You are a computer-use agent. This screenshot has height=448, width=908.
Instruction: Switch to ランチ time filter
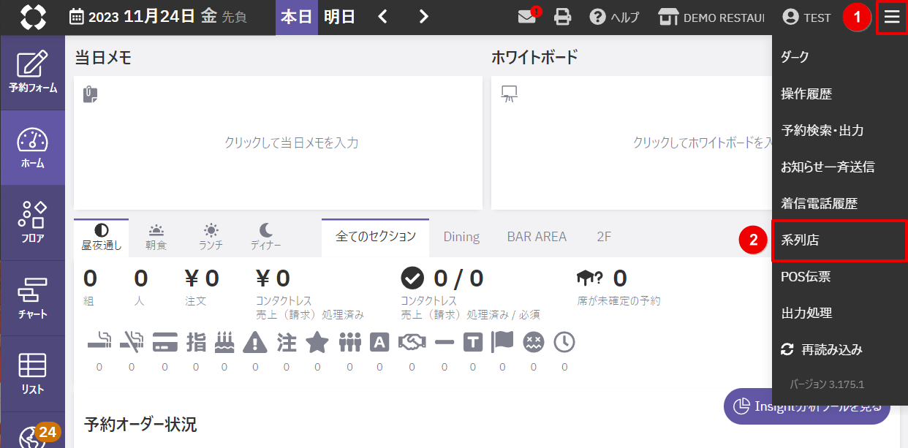coord(211,238)
